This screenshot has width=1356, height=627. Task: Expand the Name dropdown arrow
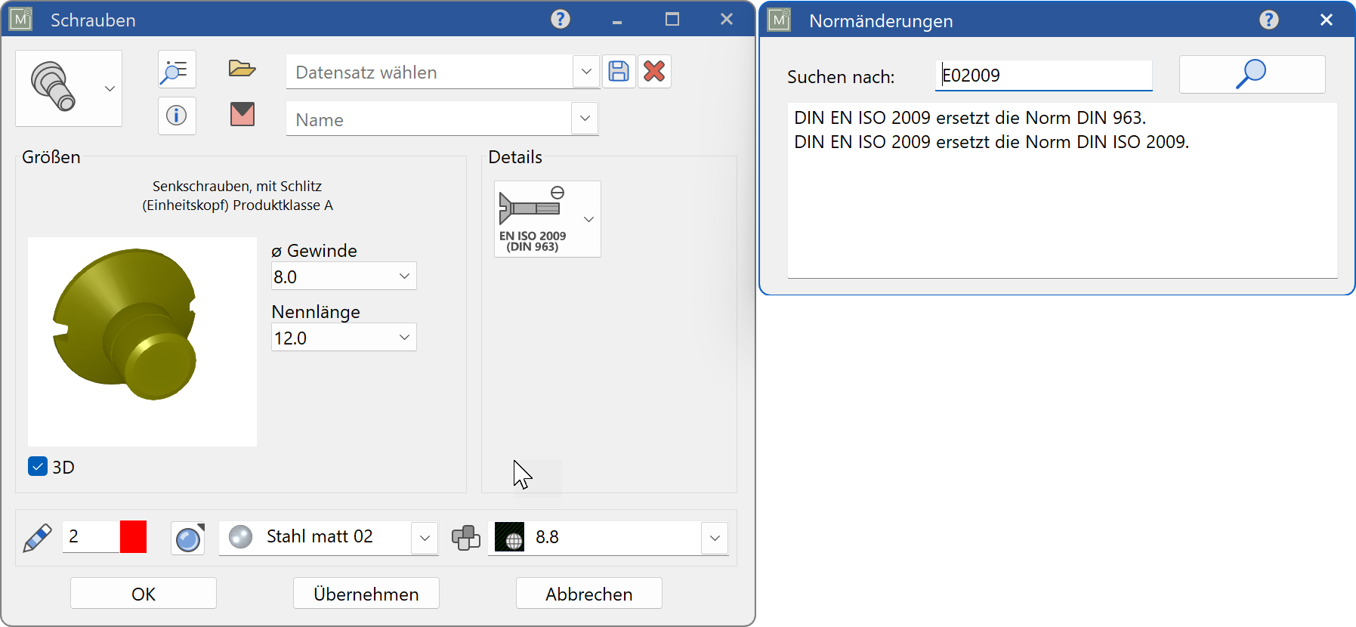[x=585, y=119]
